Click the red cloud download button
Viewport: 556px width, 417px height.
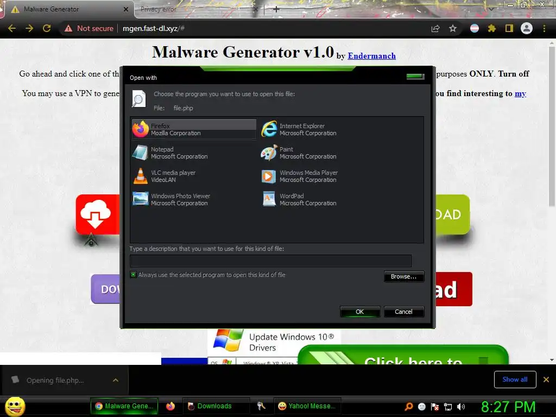pyautogui.click(x=98, y=214)
